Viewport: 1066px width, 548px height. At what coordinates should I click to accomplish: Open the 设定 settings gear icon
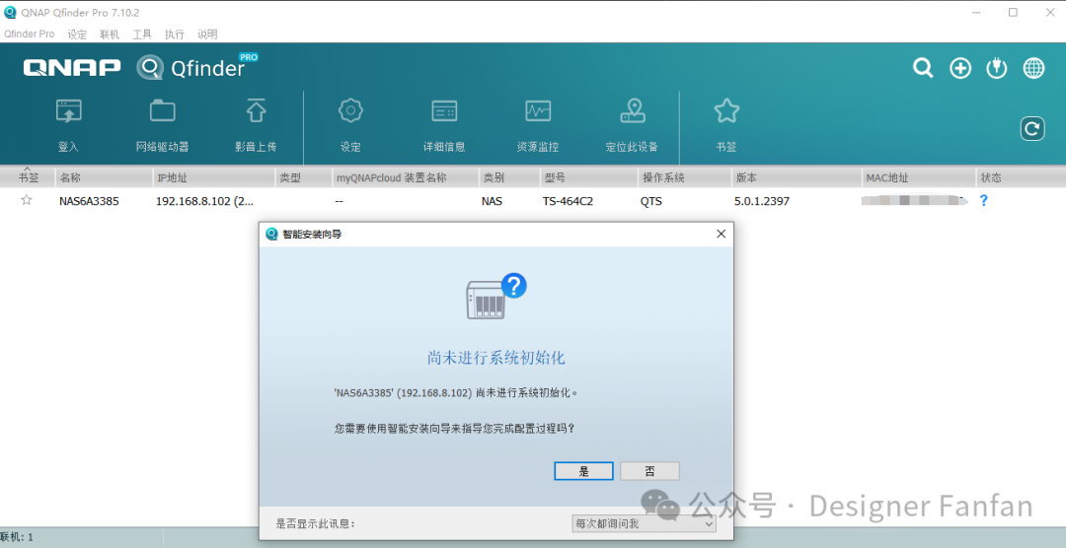pyautogui.click(x=350, y=110)
